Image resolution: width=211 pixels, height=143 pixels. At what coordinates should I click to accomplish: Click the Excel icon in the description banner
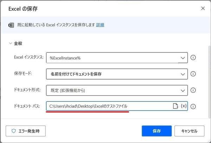(x=11, y=25)
